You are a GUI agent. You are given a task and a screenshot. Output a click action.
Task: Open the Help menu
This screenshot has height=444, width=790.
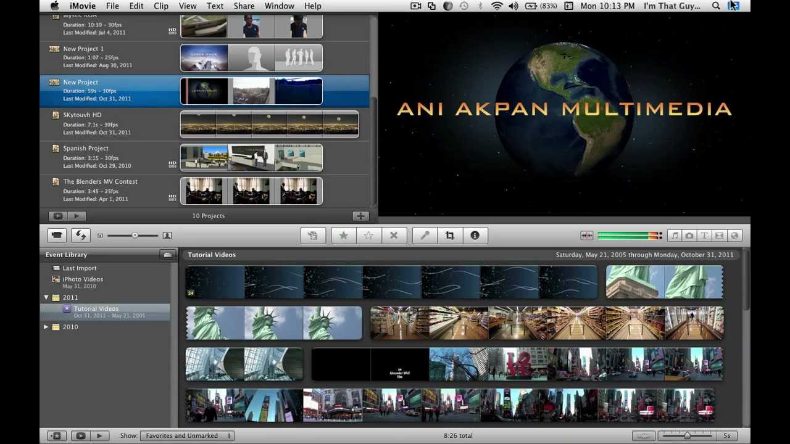313,6
